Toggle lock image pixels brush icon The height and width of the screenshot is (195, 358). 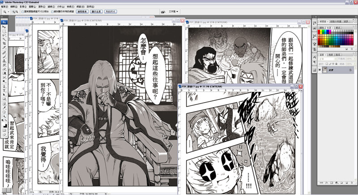click(330, 64)
